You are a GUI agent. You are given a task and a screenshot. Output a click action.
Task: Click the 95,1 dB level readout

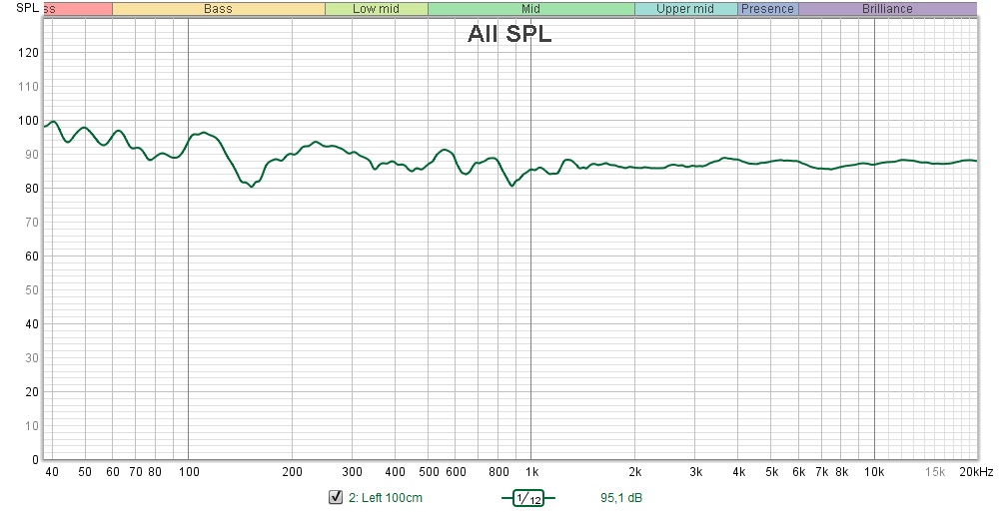[x=620, y=498]
